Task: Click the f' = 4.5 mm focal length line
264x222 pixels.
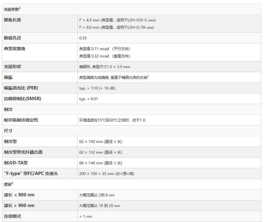Action: [117, 20]
